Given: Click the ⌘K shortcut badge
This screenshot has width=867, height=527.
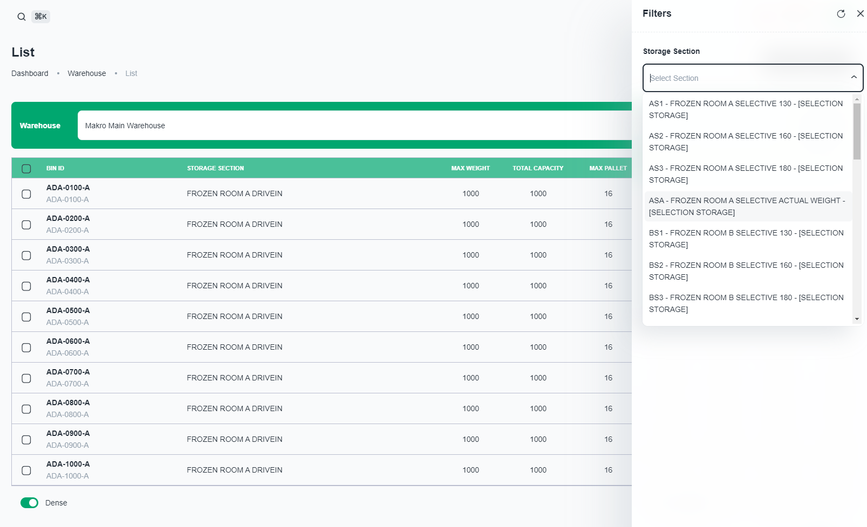Looking at the screenshot, I should [x=40, y=17].
